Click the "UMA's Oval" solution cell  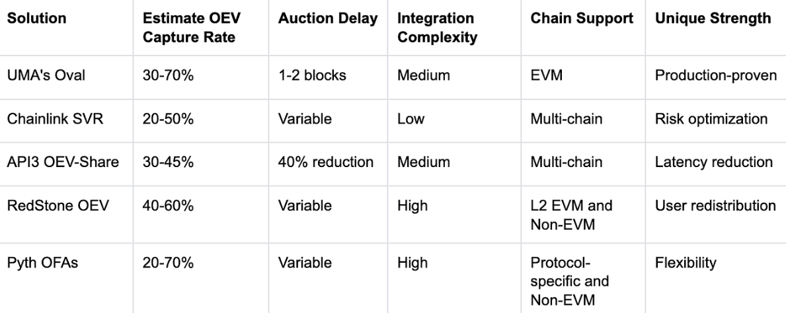(41, 76)
